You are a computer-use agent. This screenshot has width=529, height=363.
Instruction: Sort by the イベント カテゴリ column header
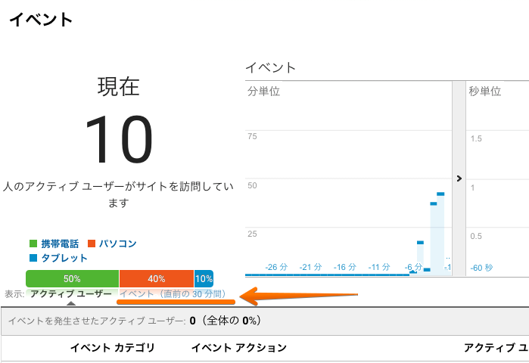click(112, 348)
